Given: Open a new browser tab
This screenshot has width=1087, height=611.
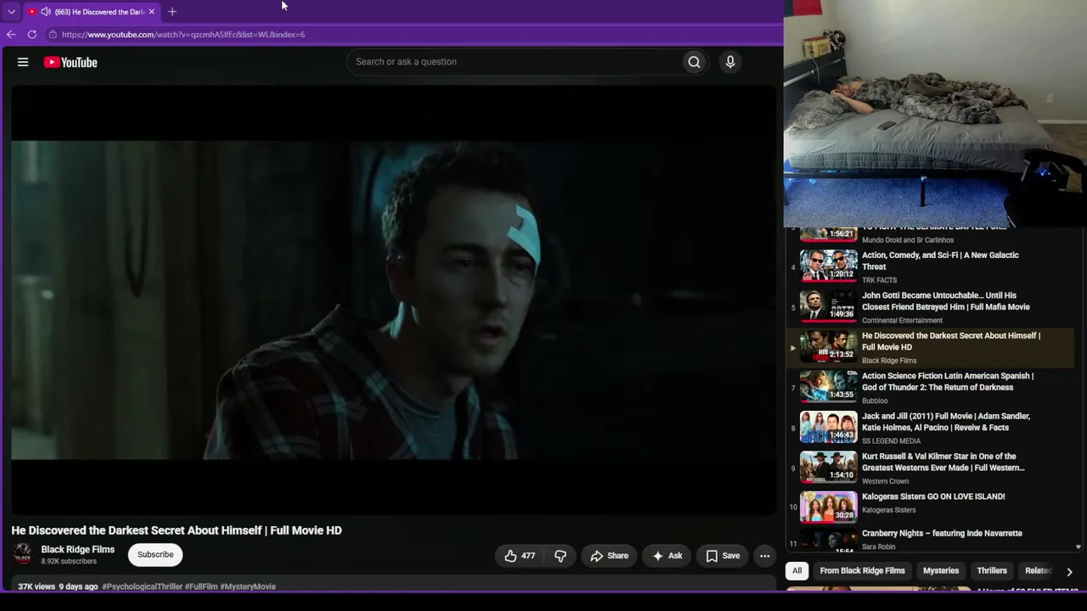Looking at the screenshot, I should [172, 12].
